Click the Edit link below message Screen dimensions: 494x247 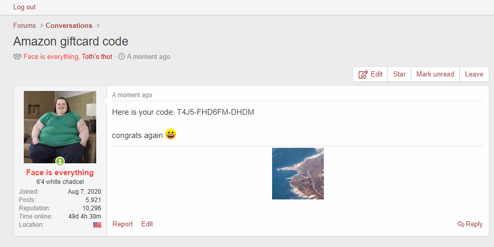pos(147,224)
